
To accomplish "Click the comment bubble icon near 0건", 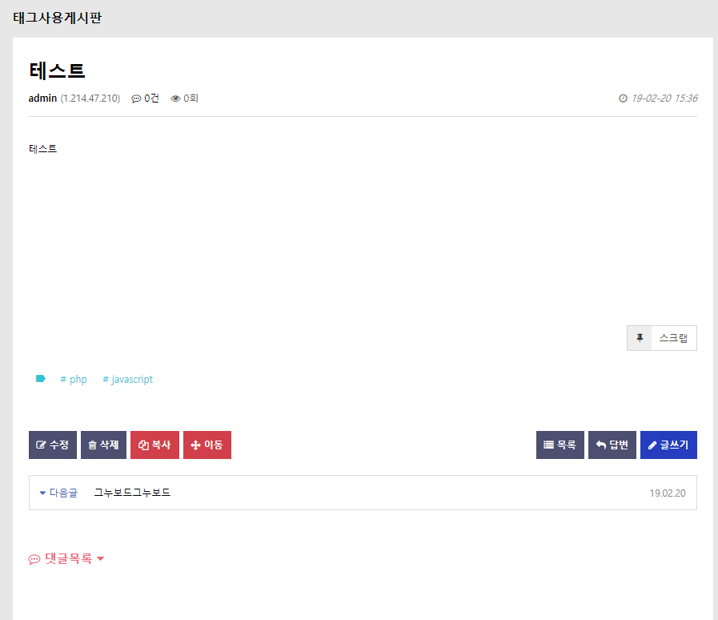I will coord(136,99).
